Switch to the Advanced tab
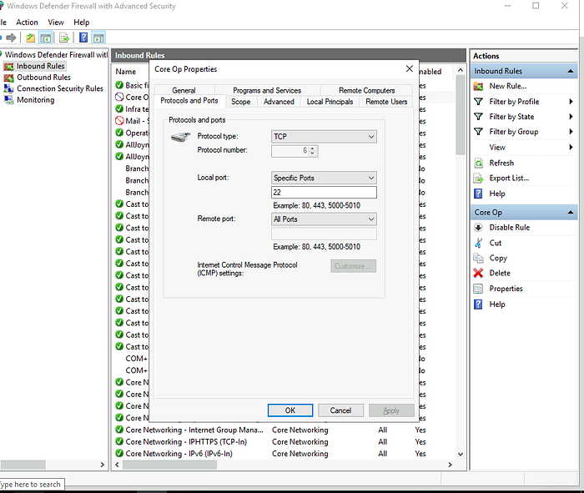This screenshot has width=584, height=493. [279, 101]
